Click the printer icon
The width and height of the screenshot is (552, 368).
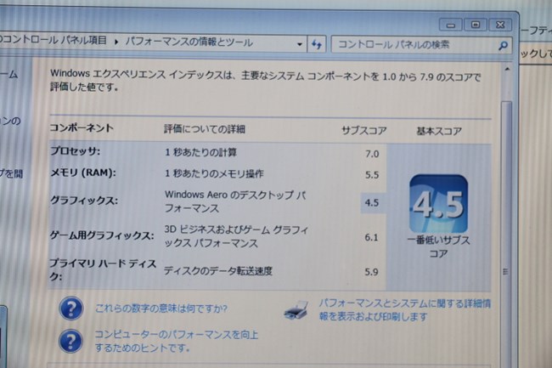(296, 310)
